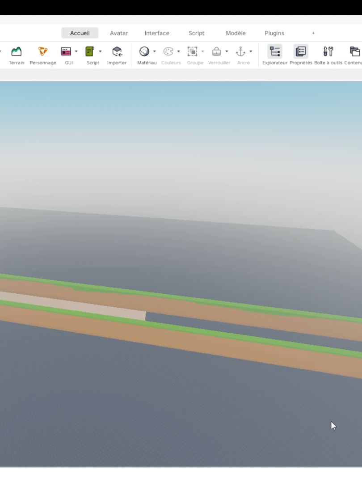Switch to the Modèle tab
The width and height of the screenshot is (362, 483).
(x=236, y=33)
